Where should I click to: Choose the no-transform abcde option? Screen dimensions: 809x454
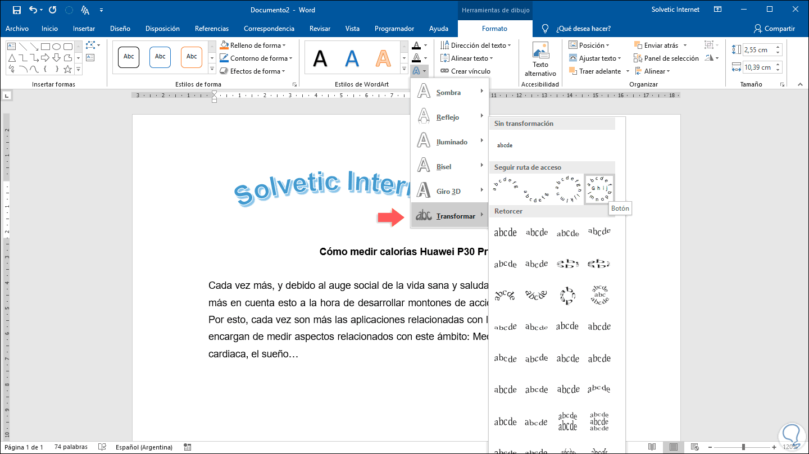[x=505, y=145]
